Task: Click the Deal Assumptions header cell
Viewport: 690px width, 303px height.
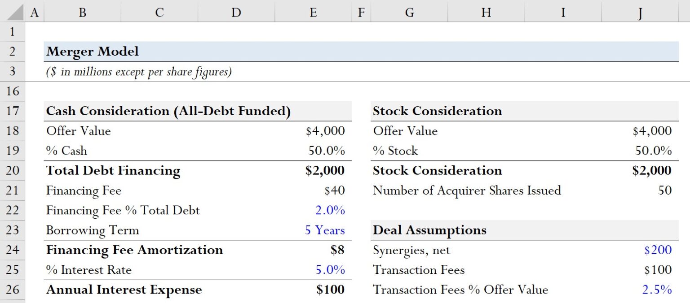Action: click(x=429, y=230)
